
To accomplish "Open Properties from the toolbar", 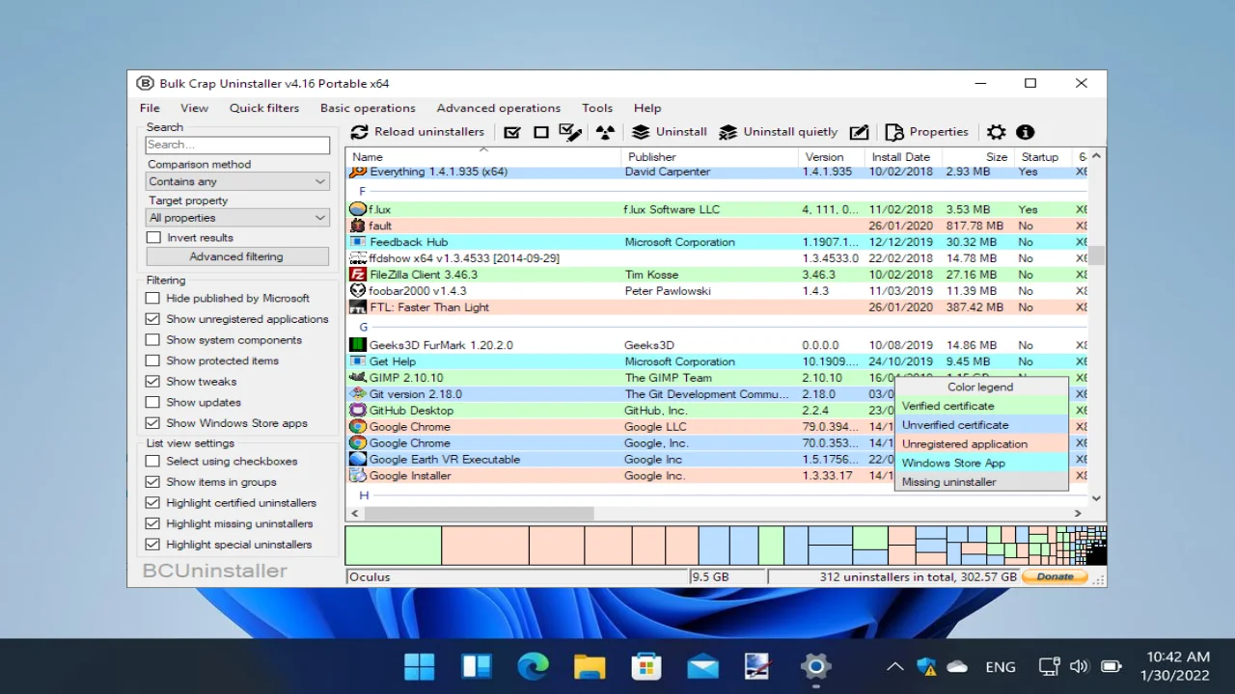I will pos(927,132).
